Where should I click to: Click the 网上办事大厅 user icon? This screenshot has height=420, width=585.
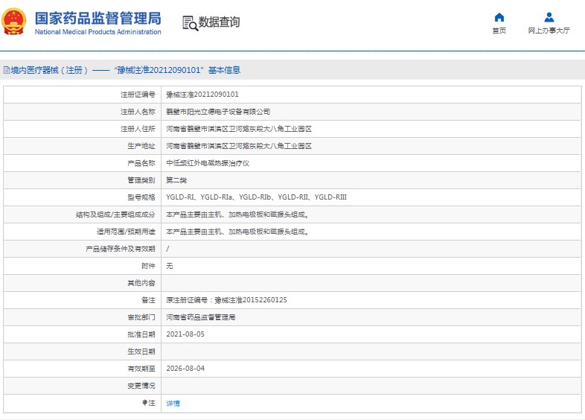pyautogui.click(x=549, y=18)
